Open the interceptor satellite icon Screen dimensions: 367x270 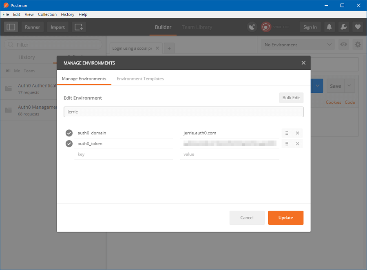tap(252, 27)
